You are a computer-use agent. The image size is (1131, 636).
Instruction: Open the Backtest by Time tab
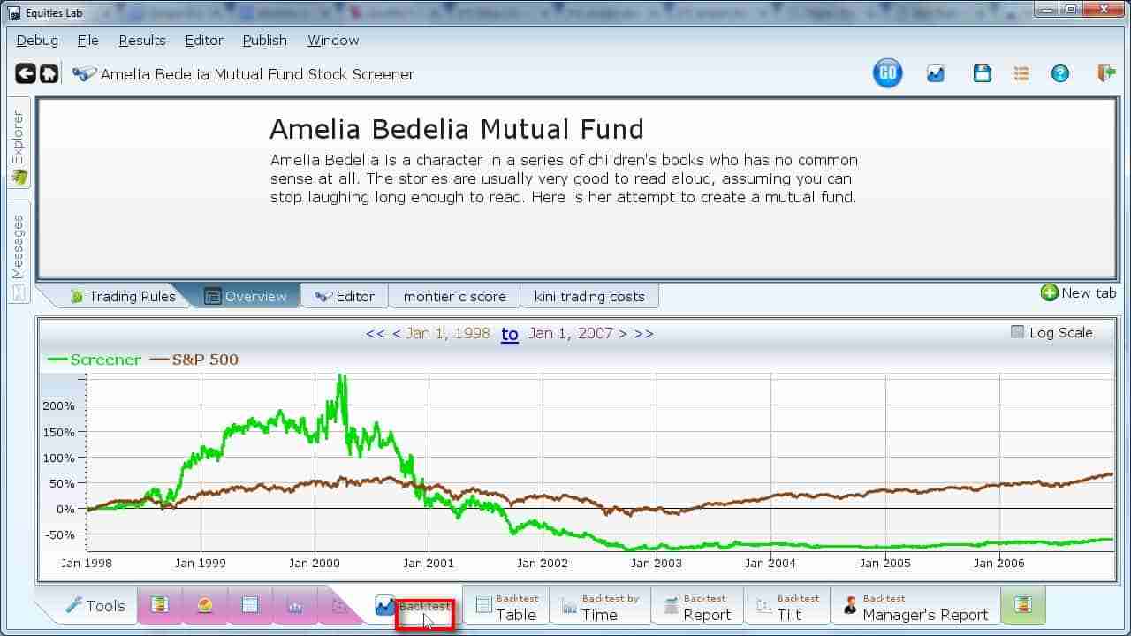click(x=600, y=607)
